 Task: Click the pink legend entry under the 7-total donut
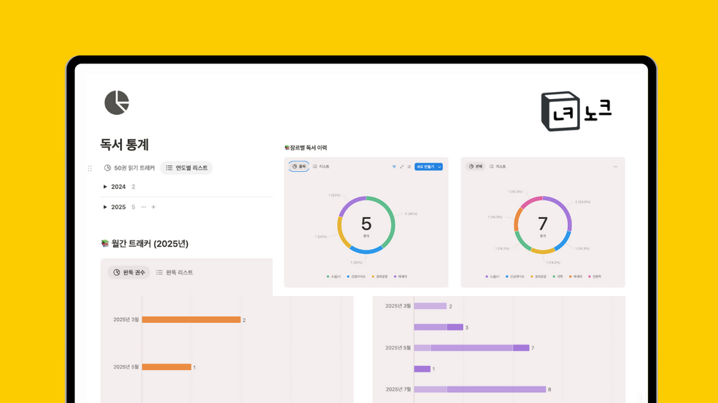[x=595, y=277]
